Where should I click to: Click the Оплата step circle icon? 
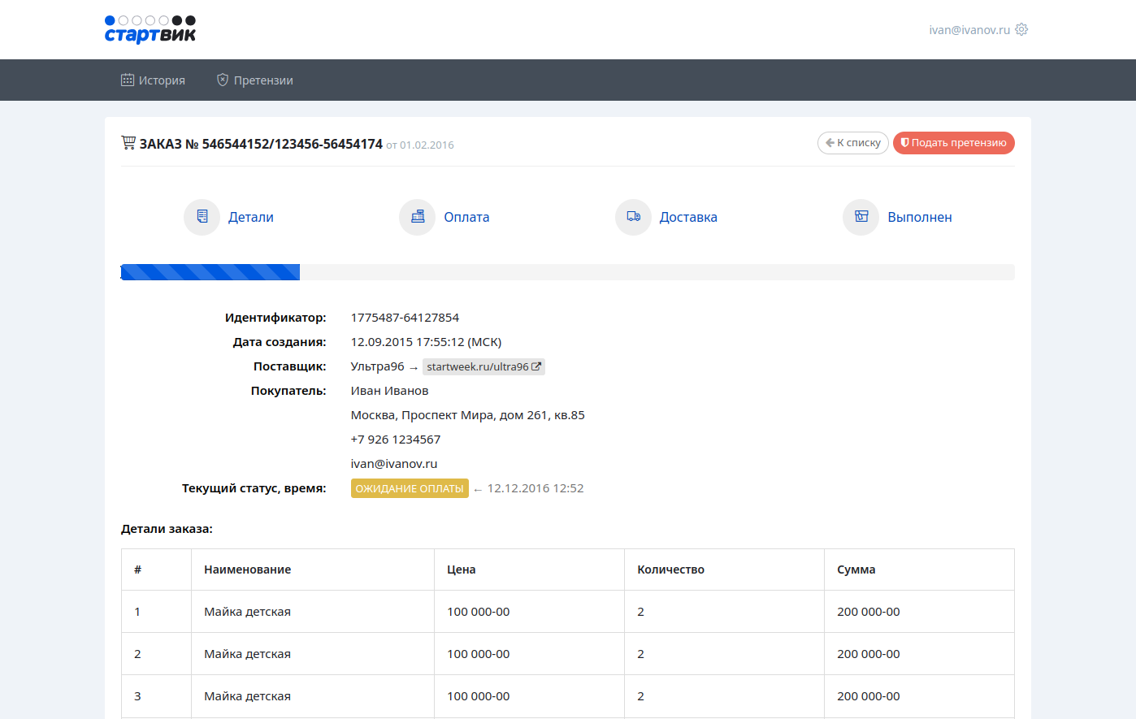[x=417, y=217]
